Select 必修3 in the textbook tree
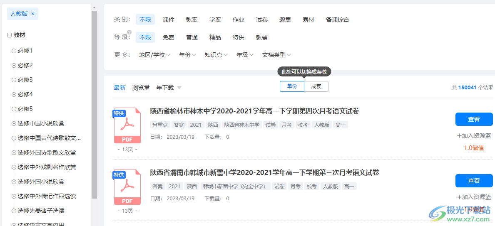495x226 pixels. coord(25,80)
